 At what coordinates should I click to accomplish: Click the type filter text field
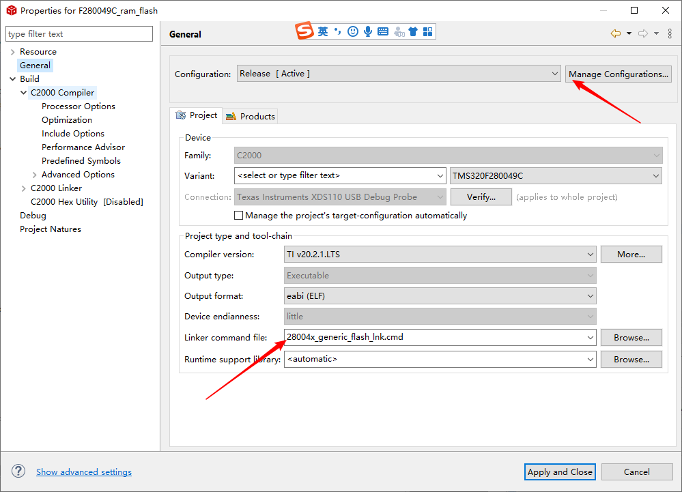pos(79,34)
